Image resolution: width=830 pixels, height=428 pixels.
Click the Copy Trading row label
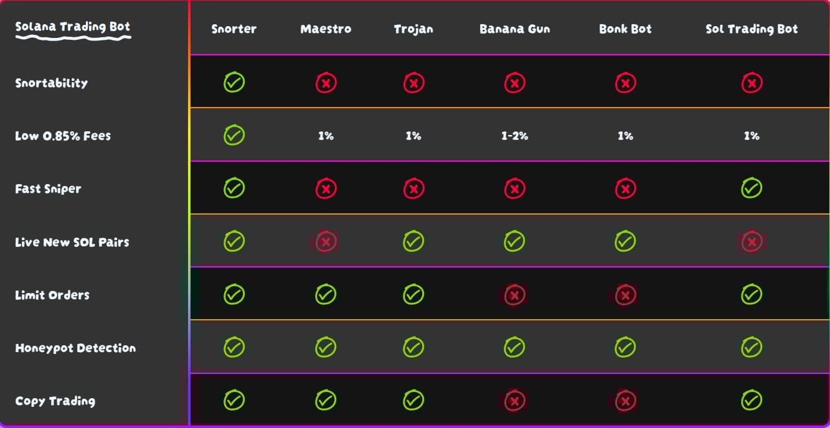click(x=55, y=401)
